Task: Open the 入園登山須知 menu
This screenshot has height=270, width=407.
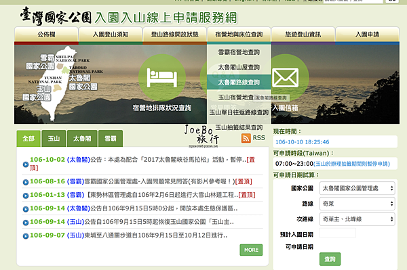Action: coord(111,35)
